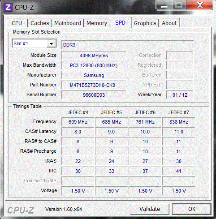216x219 pixels.
Task: Click the JEDEC #4 column header
Action: 78,112
